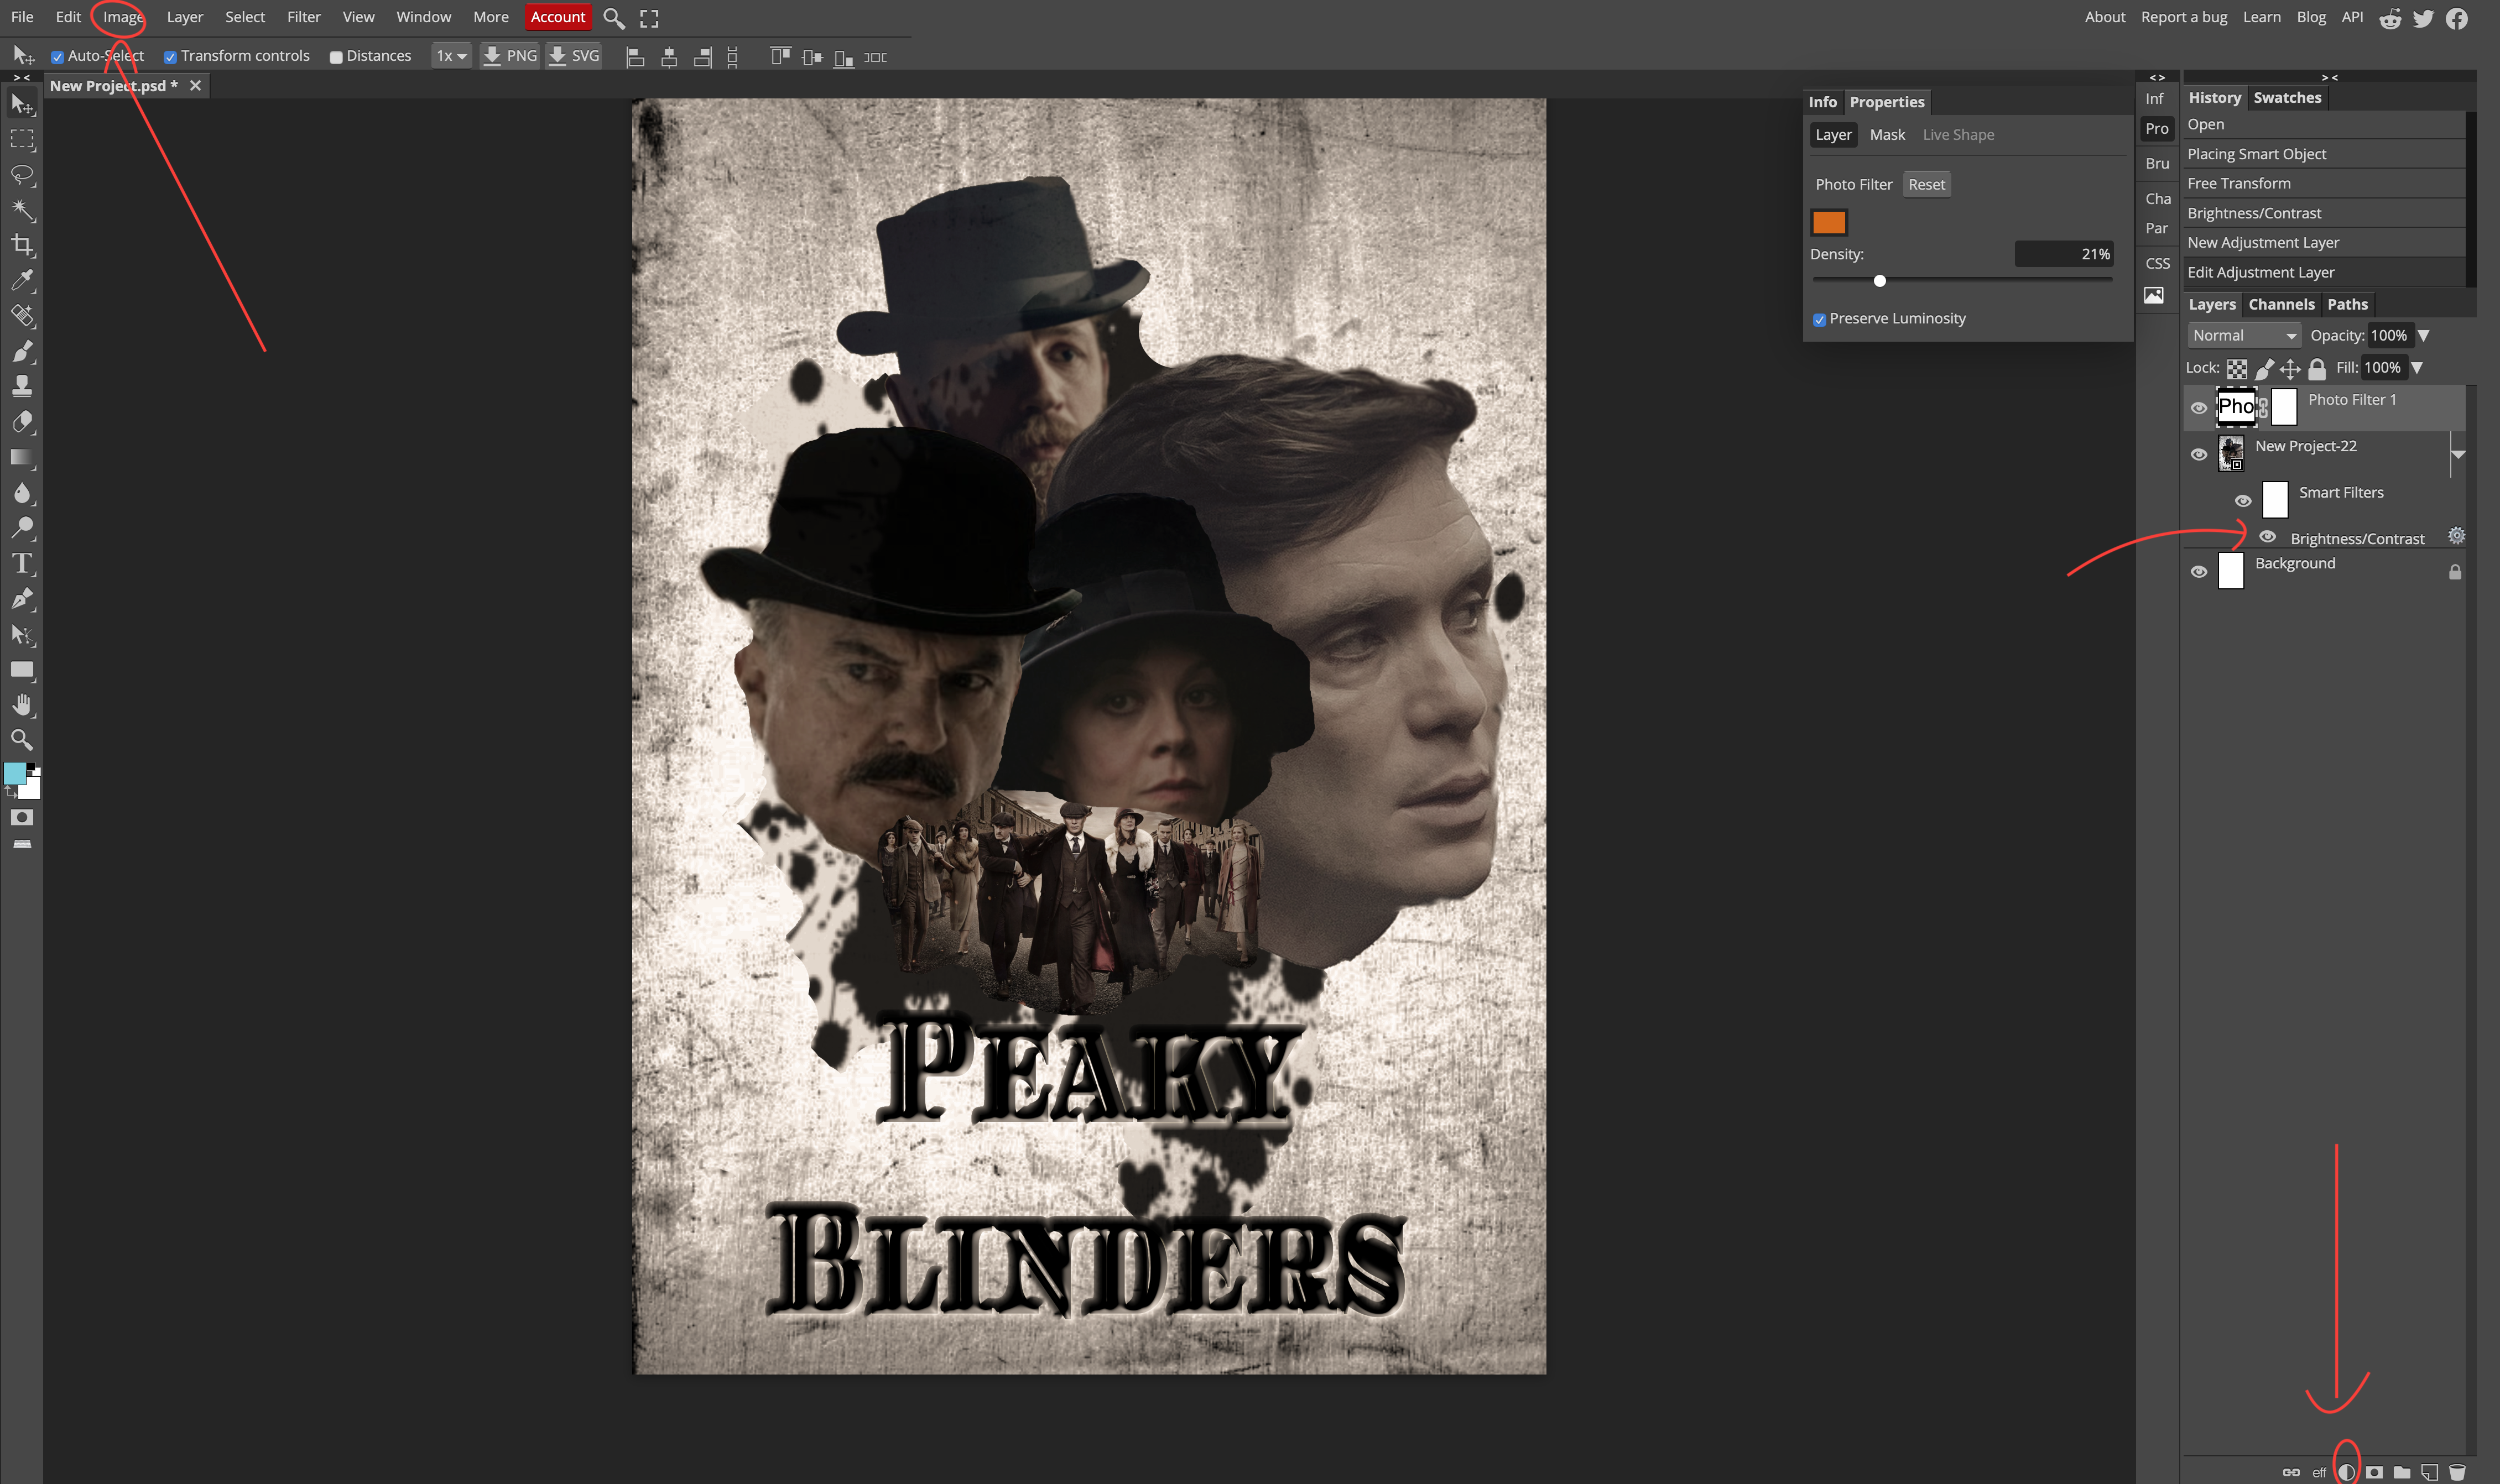Add a raster mask to layer
Image resolution: width=2500 pixels, height=1484 pixels.
coord(2374,1472)
